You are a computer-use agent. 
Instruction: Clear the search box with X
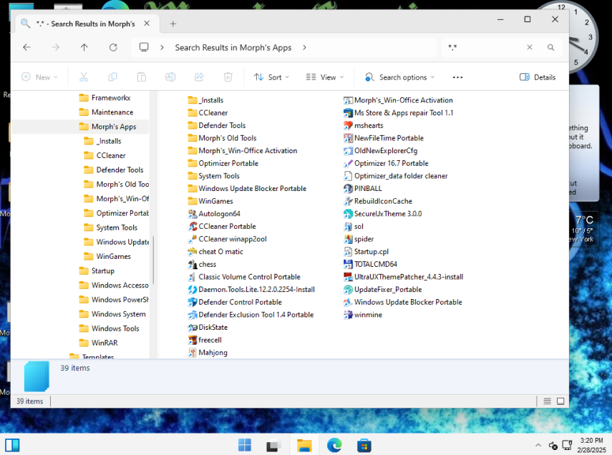pyautogui.click(x=530, y=48)
